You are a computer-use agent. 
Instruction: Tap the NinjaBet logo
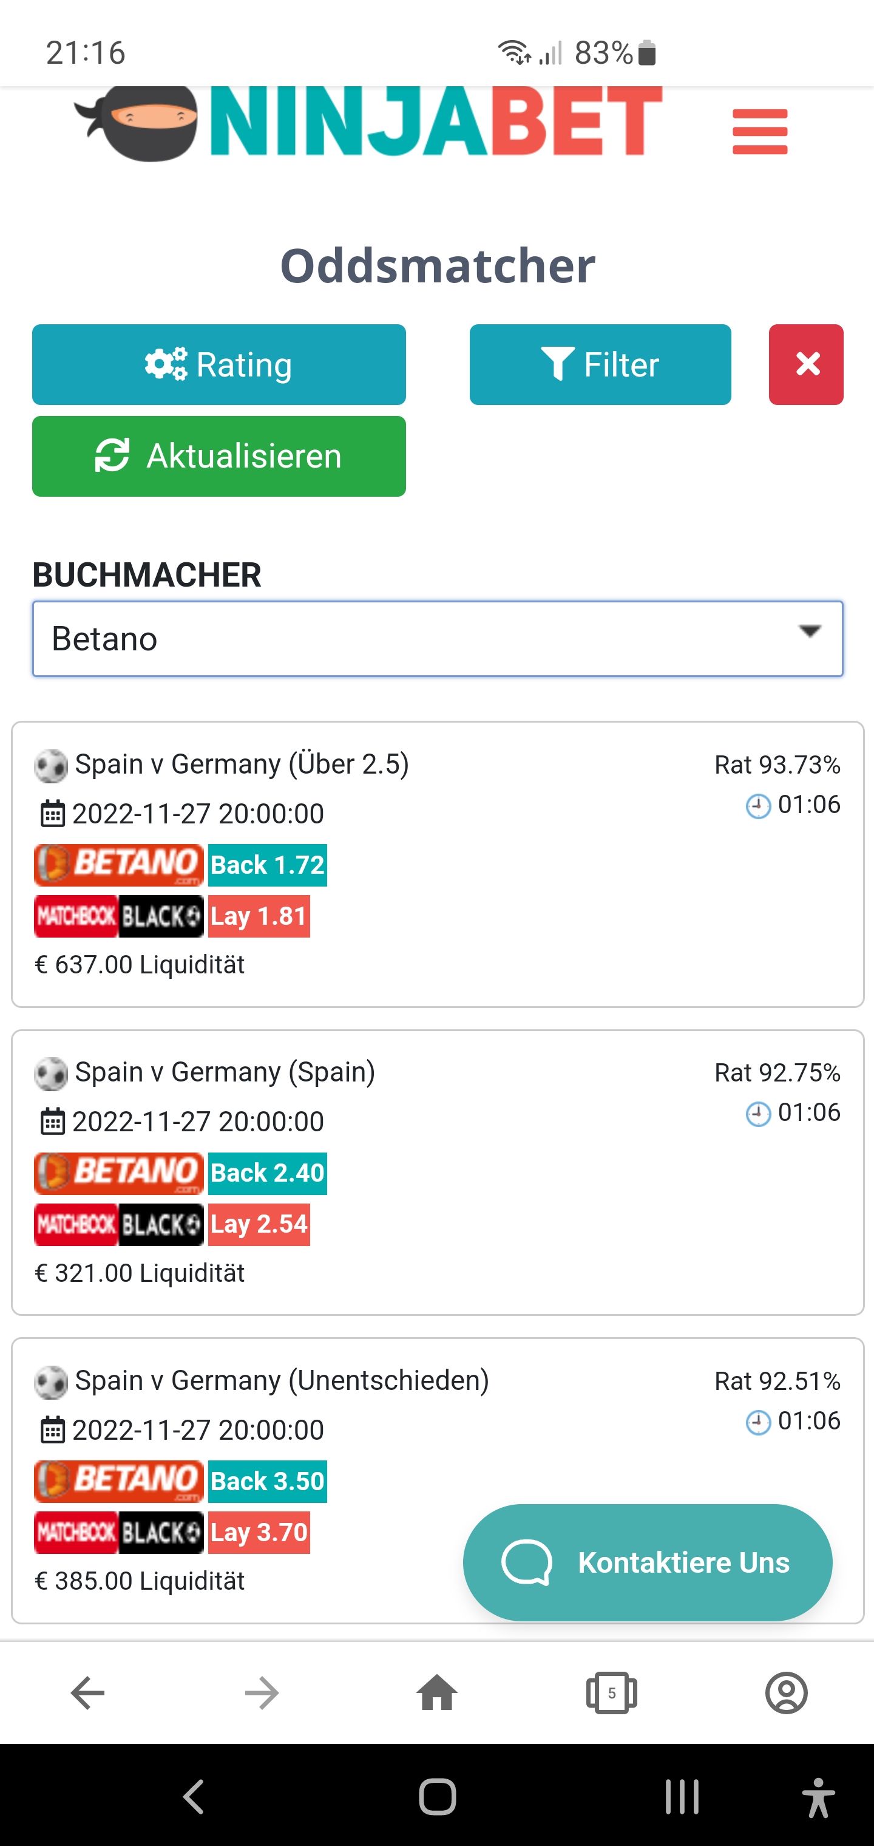tap(368, 122)
